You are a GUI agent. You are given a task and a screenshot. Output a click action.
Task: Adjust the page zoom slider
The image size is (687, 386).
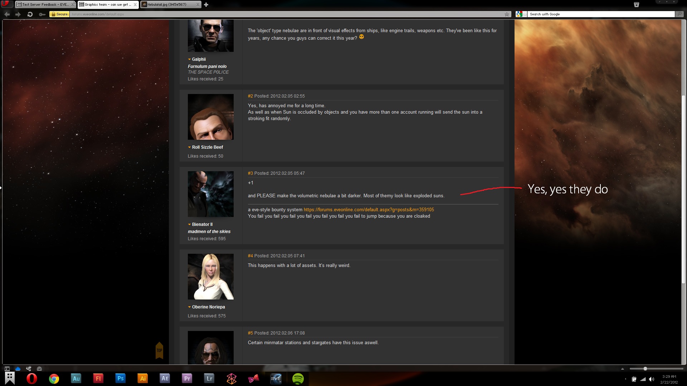click(x=645, y=368)
